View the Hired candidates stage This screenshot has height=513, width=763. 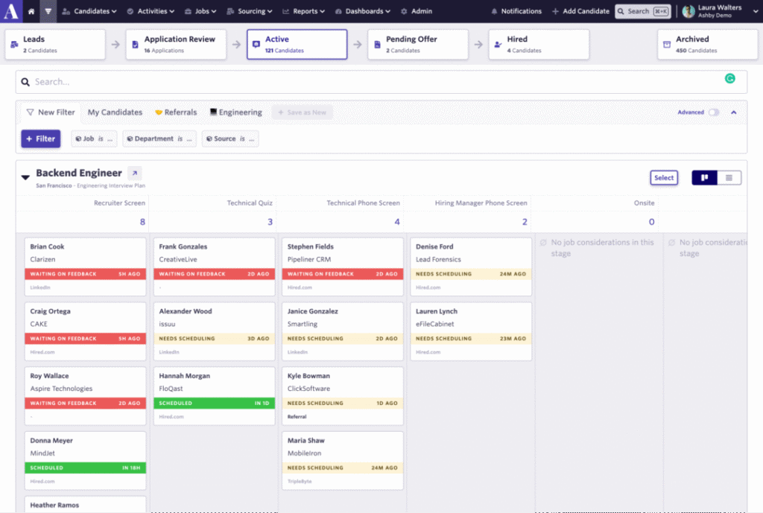point(539,44)
